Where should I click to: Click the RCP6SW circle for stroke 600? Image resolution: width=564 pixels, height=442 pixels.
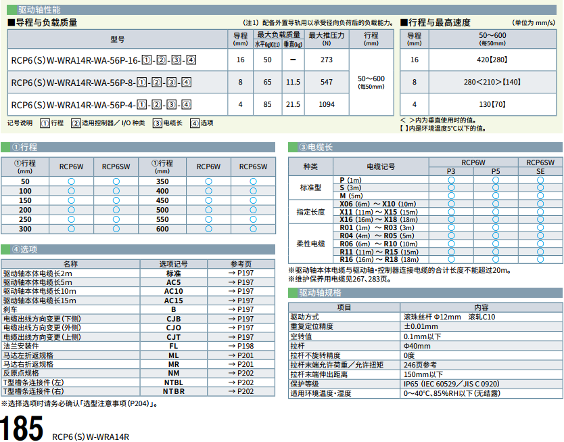[x=253, y=229]
